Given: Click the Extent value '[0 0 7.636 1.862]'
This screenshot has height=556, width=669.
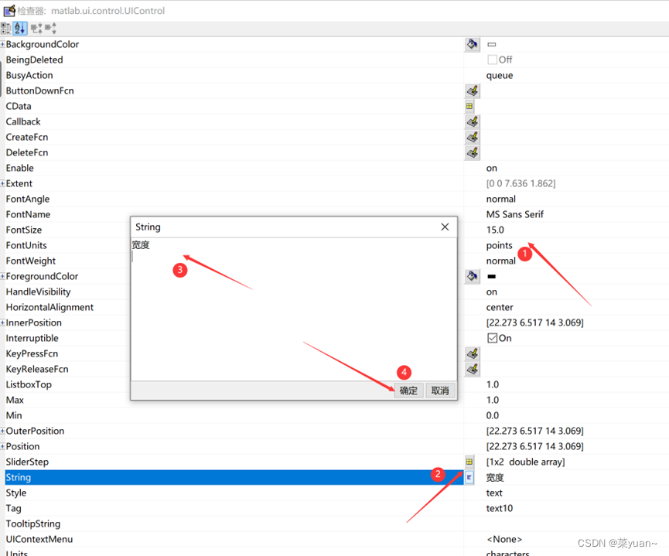Looking at the screenshot, I should (521, 183).
